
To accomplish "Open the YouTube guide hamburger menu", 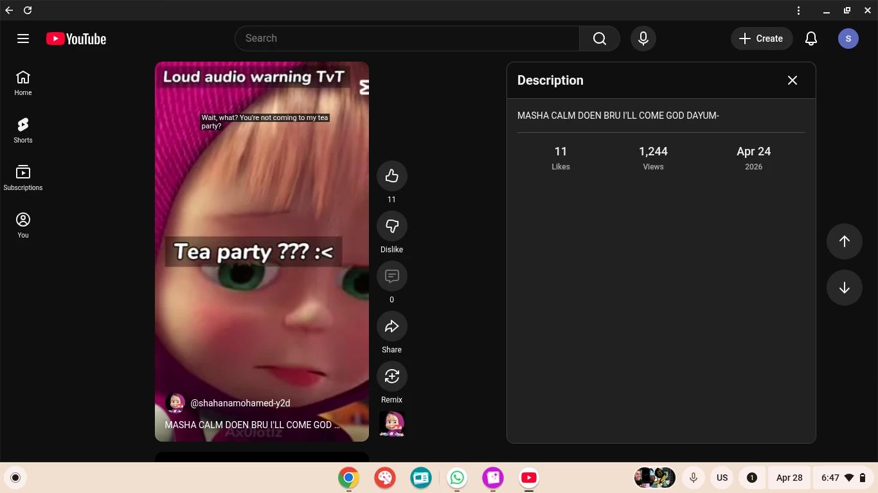I will point(23,39).
